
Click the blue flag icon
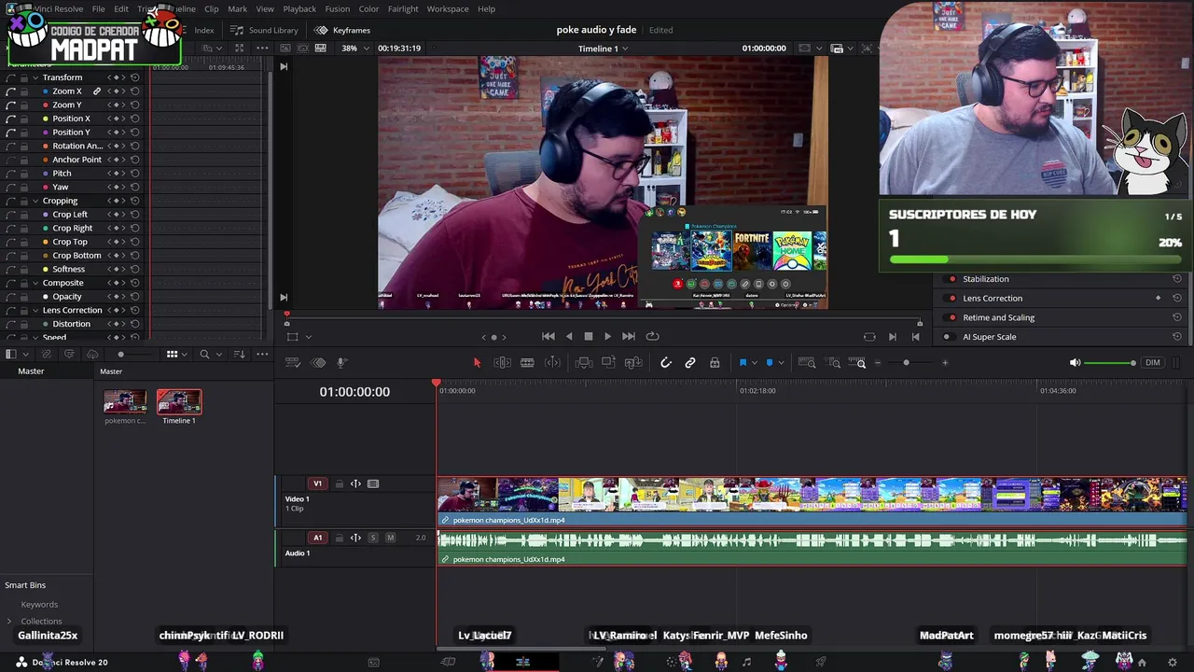[x=743, y=362]
